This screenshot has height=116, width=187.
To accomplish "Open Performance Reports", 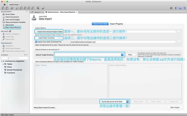I will (x=13, y=48).
